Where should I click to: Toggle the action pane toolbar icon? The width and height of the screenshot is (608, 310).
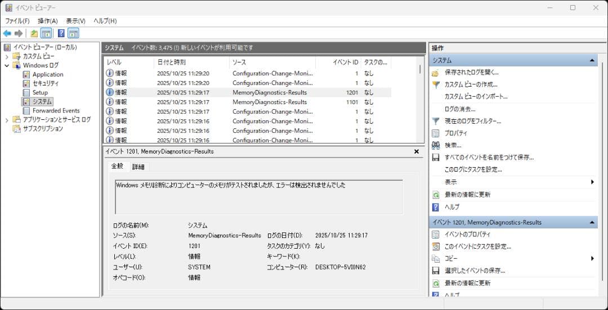point(73,33)
